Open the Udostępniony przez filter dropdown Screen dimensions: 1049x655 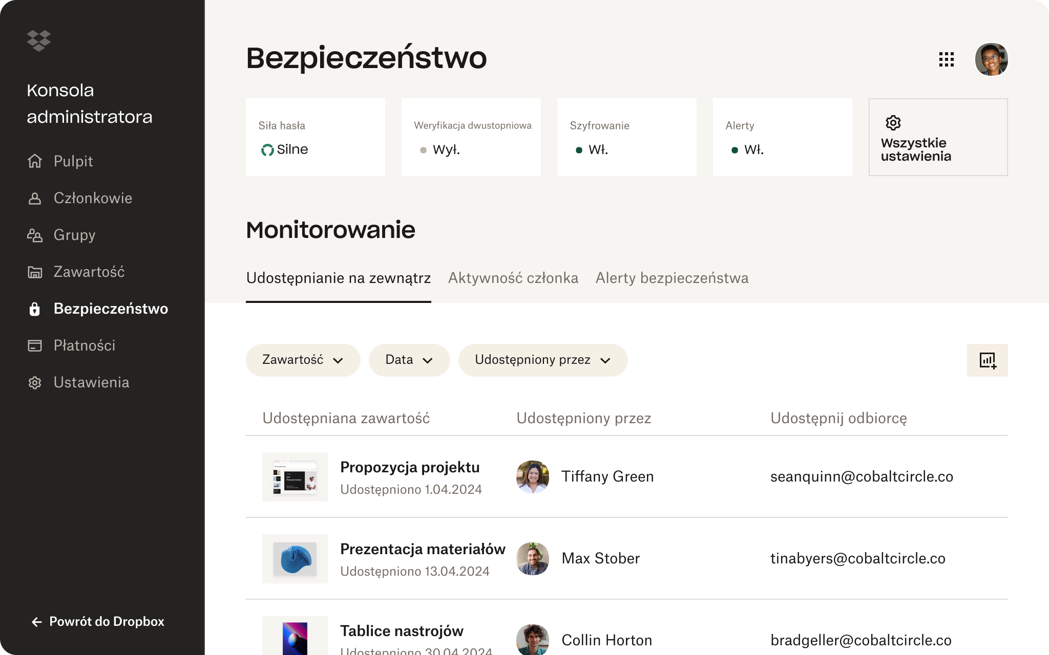click(543, 360)
